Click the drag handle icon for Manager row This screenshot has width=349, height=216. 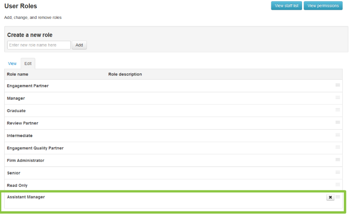[338, 97]
